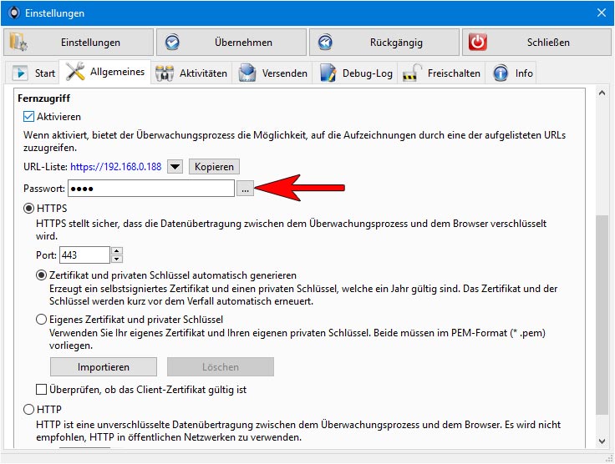The width and height of the screenshot is (615, 464).
Task: Decrease the Port value with the down arrow
Action: [x=117, y=259]
